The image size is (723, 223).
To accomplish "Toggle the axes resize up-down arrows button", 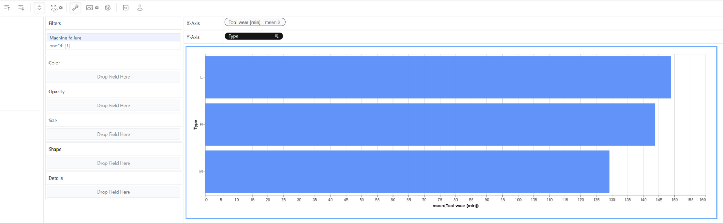I will [x=39, y=8].
